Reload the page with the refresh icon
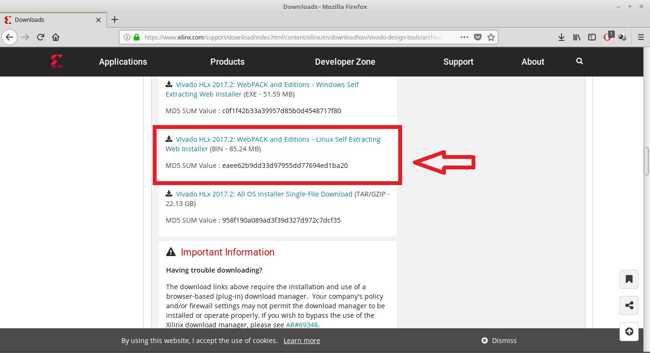The height and width of the screenshot is (353, 650). 41,37
